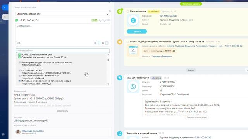This screenshot has height=139, width=248.
Task: Click the last of three chat-window icons beside 13:17
Action: tap(108, 20)
